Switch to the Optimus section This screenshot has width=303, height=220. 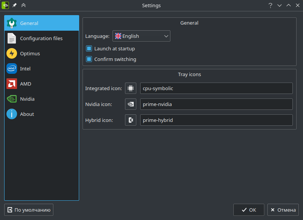tap(42, 53)
